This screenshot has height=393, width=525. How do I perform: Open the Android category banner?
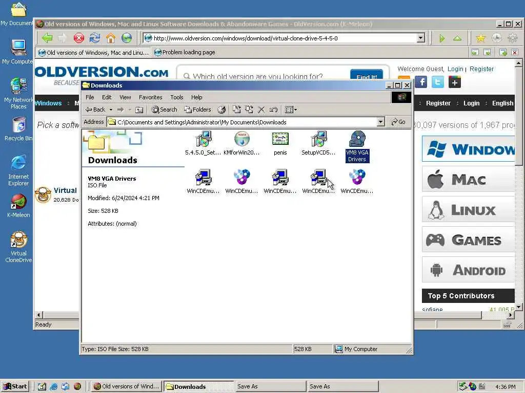pos(468,270)
